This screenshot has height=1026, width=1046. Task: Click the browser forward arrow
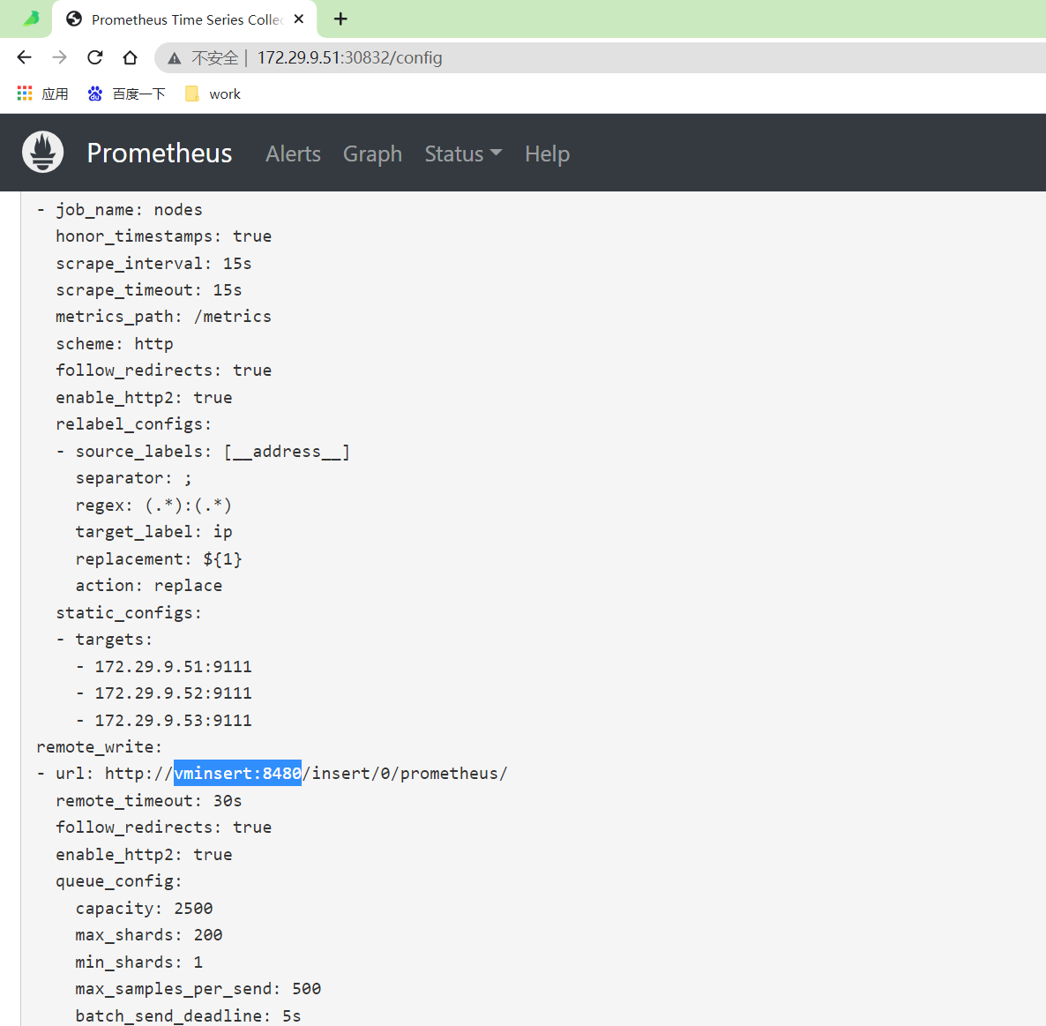pos(59,57)
